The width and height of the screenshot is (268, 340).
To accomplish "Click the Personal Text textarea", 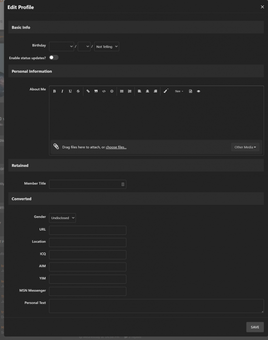I will [x=156, y=306].
